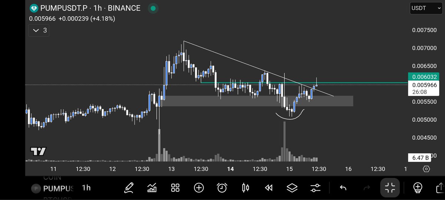Click the date label 11 on time axis
Image resolution: width=445 pixels, height=200 pixels.
(53, 169)
